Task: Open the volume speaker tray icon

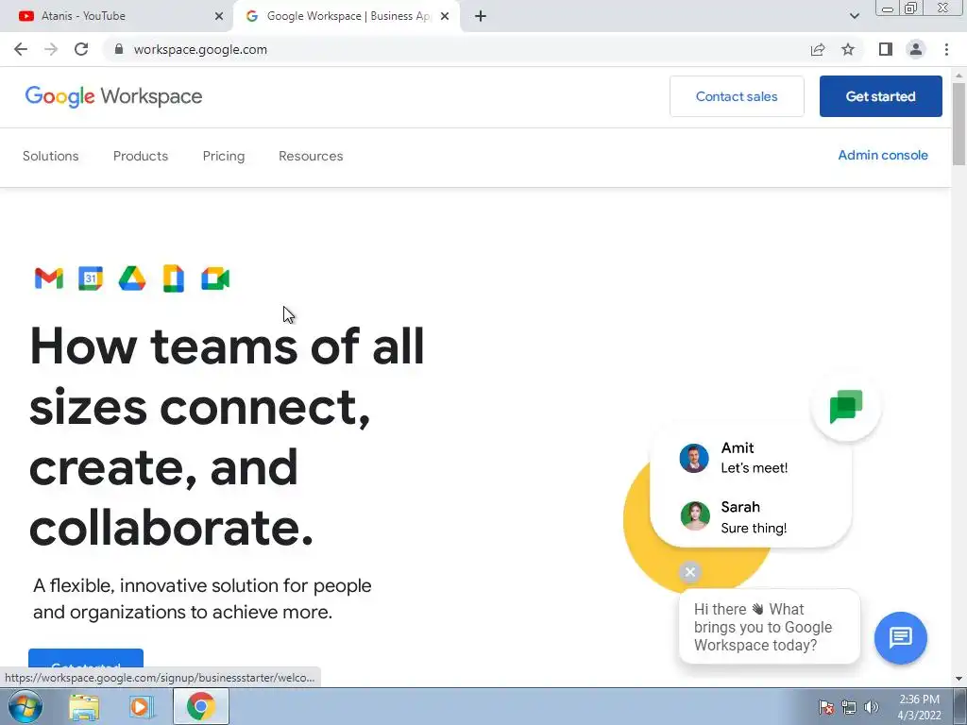Action: coord(871,707)
